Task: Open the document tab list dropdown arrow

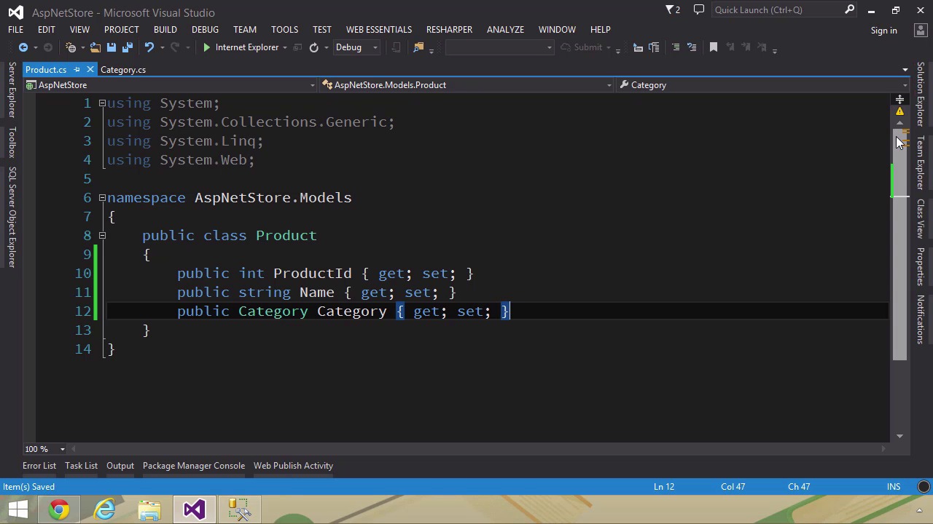Action: pyautogui.click(x=905, y=70)
